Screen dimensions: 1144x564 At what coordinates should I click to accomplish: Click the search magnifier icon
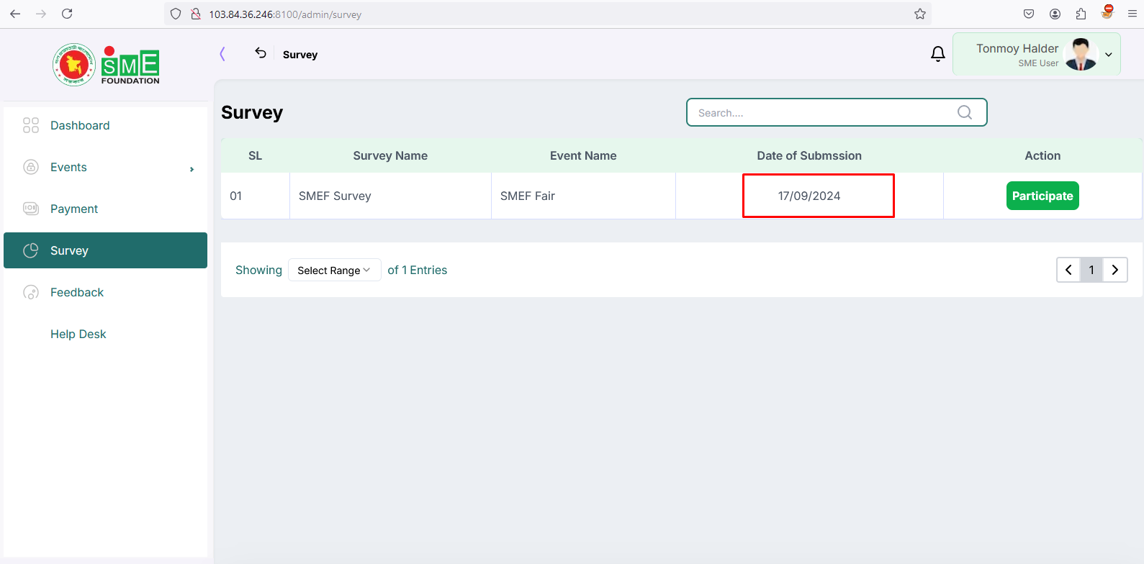(x=965, y=112)
